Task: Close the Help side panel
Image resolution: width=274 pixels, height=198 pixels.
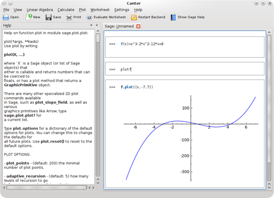Action: (x=97, y=25)
